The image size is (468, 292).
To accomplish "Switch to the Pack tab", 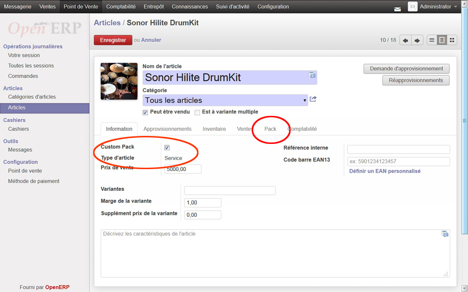I will (271, 129).
